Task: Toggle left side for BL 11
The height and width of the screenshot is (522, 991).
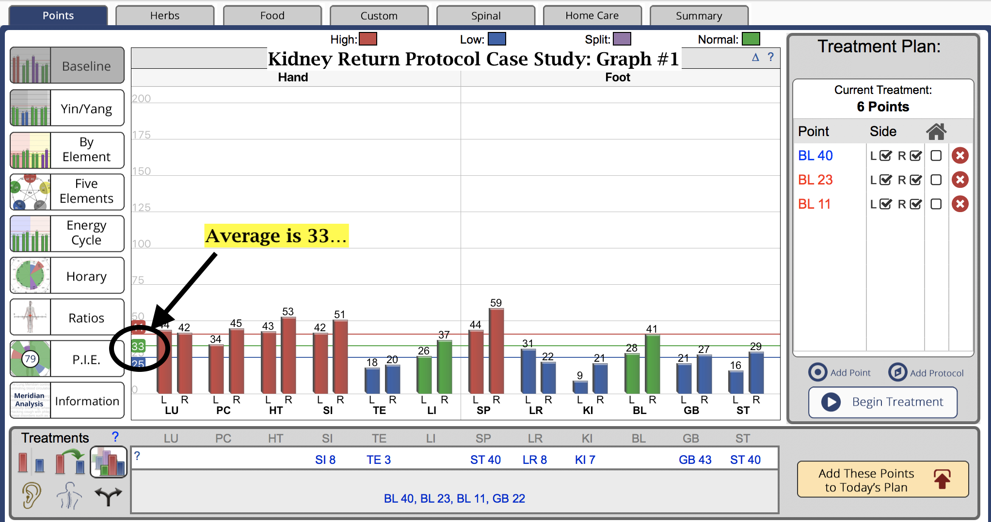Action: click(886, 204)
